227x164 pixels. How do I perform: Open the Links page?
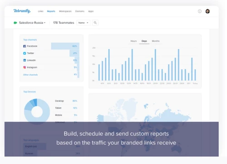point(40,11)
